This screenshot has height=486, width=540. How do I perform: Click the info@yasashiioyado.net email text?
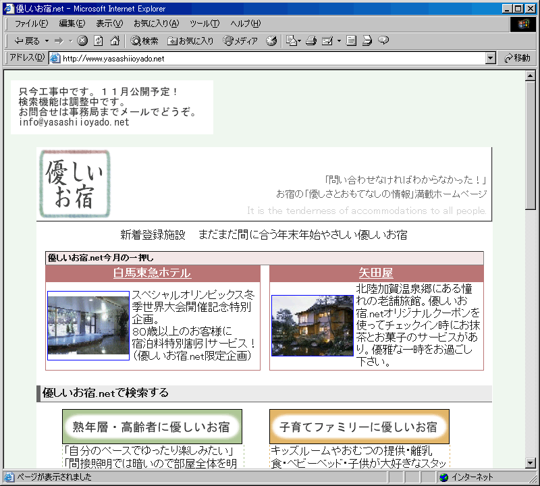click(74, 122)
